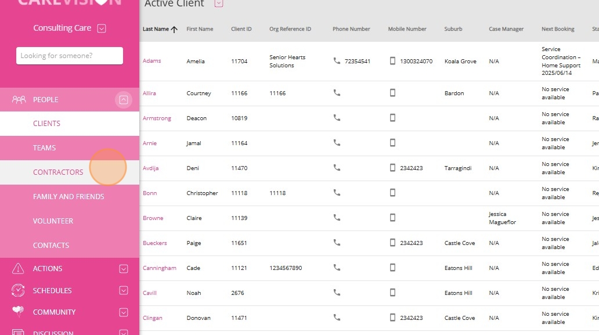Click the Actions warning triangle icon

18,269
